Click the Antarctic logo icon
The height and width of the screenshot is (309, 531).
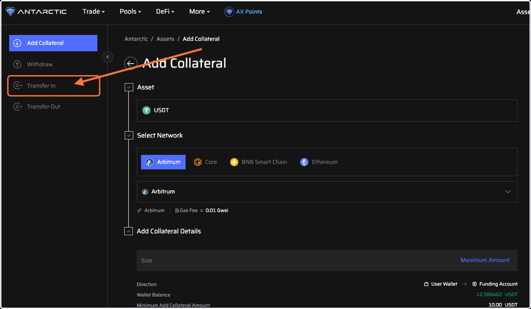pos(10,11)
